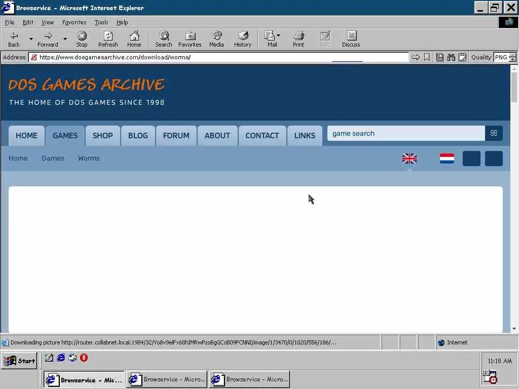Open the Start menu
The width and height of the screenshot is (519, 389).
tap(19, 361)
